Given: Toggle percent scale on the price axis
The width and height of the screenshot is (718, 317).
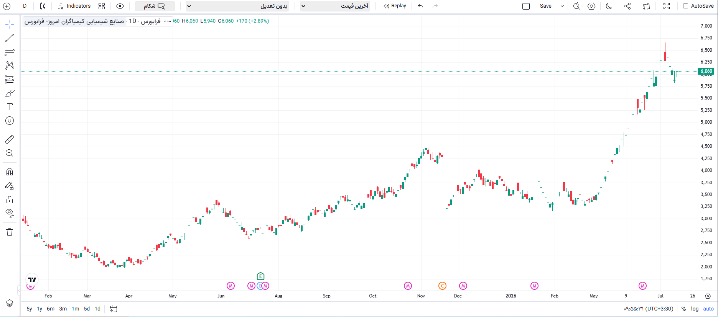Looking at the screenshot, I should coord(683,309).
